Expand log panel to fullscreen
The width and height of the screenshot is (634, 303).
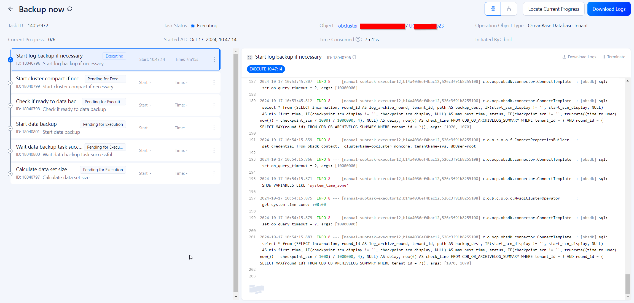(x=249, y=57)
